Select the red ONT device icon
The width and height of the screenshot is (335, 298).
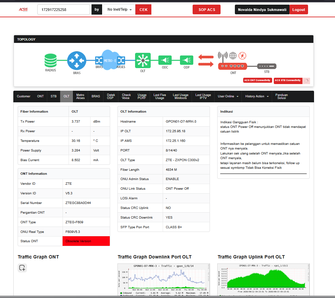tap(233, 66)
